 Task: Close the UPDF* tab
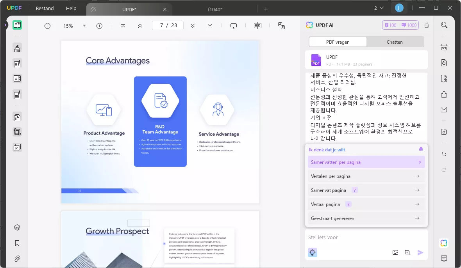click(165, 9)
